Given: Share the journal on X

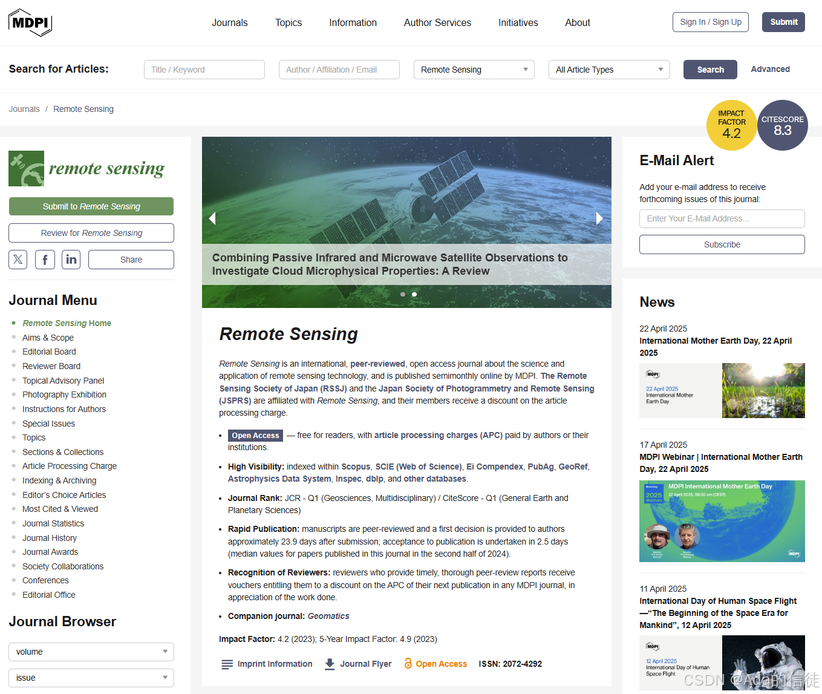Looking at the screenshot, I should pos(18,259).
